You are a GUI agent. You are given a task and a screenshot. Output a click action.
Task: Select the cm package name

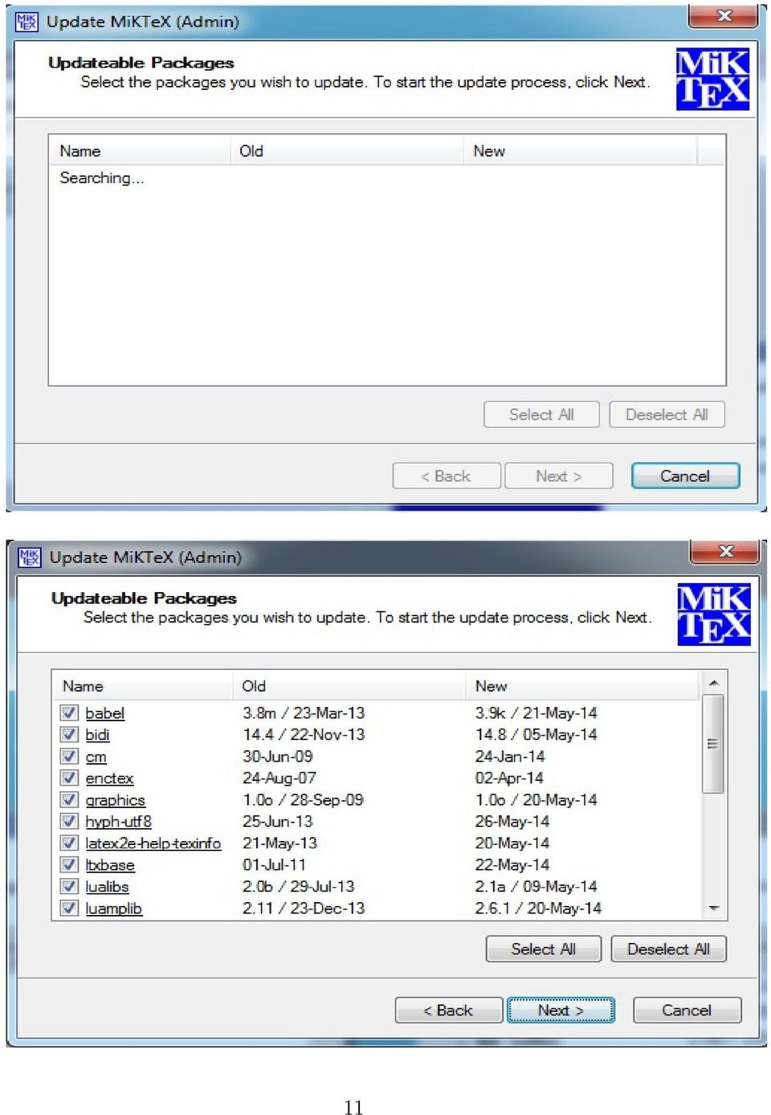(96, 757)
